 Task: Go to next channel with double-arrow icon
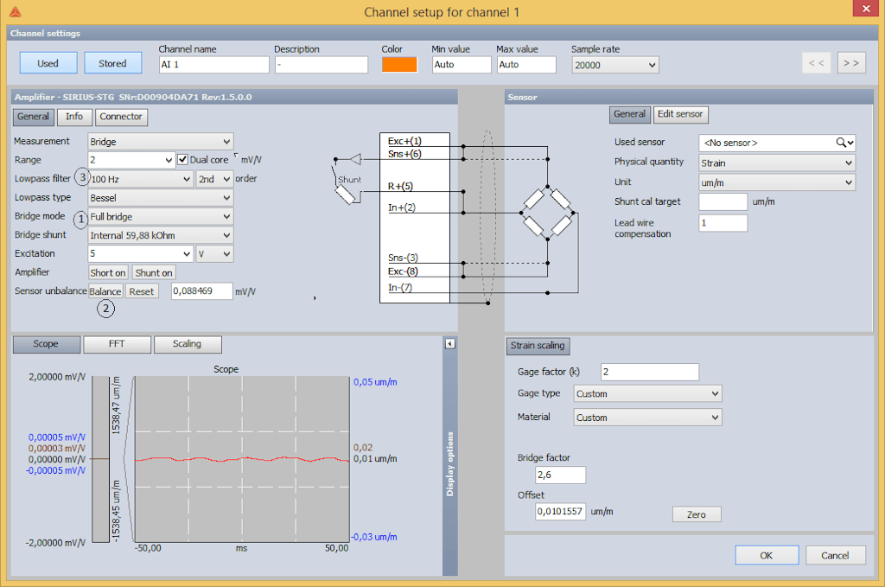coord(851,62)
